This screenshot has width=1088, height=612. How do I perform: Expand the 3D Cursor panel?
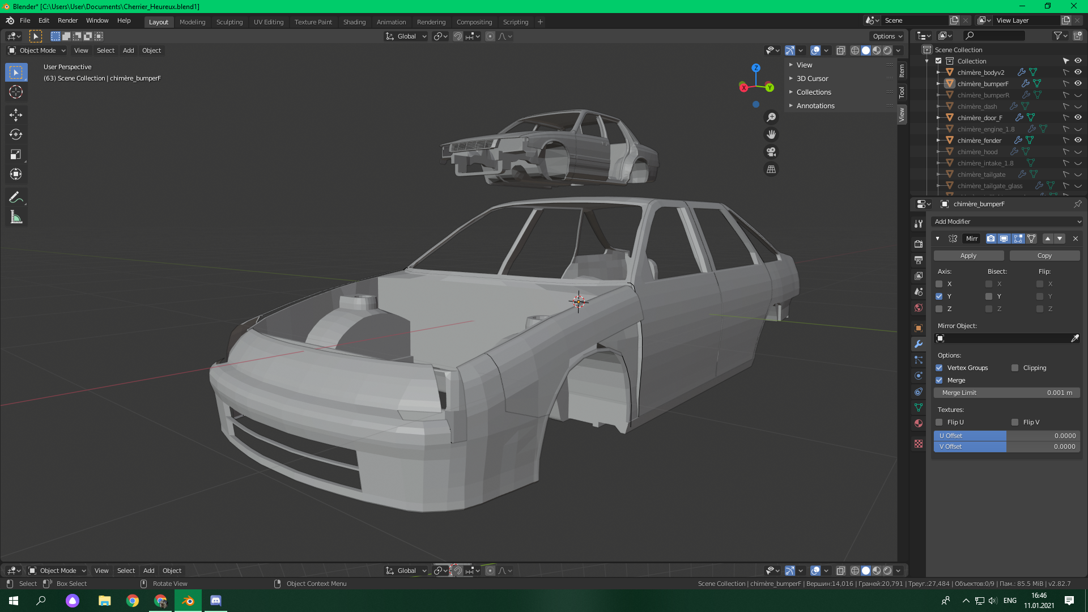click(812, 79)
